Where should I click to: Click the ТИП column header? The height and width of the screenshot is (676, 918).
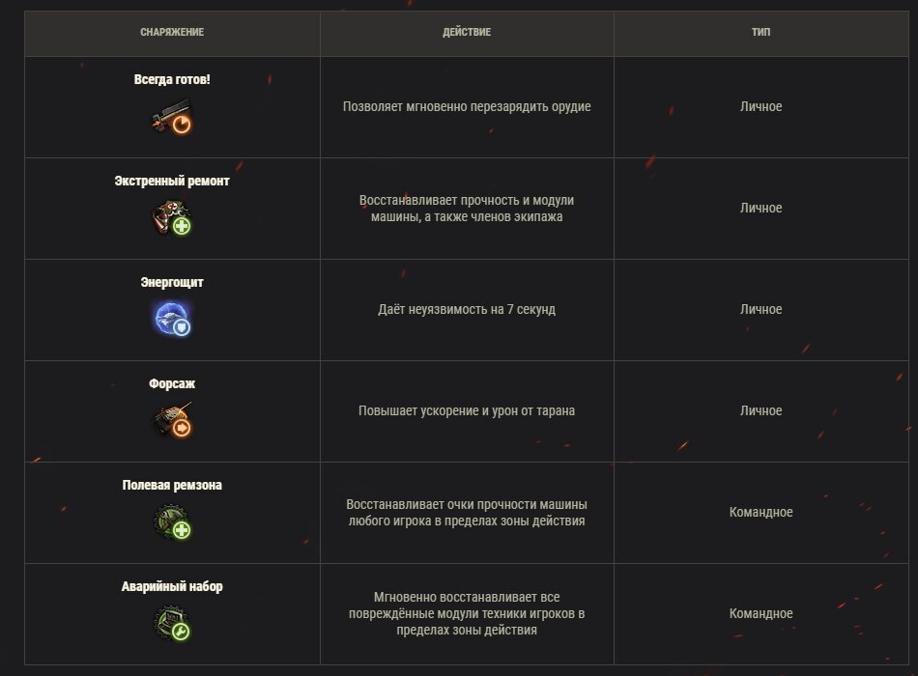click(x=761, y=32)
